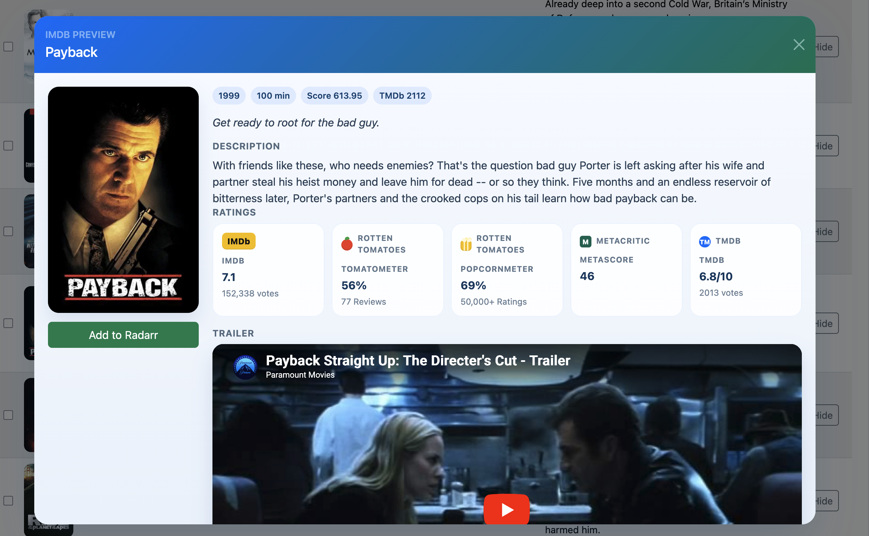Click the Rotten Tomatoes popcorn icon
The height and width of the screenshot is (536, 869).
pos(466,244)
